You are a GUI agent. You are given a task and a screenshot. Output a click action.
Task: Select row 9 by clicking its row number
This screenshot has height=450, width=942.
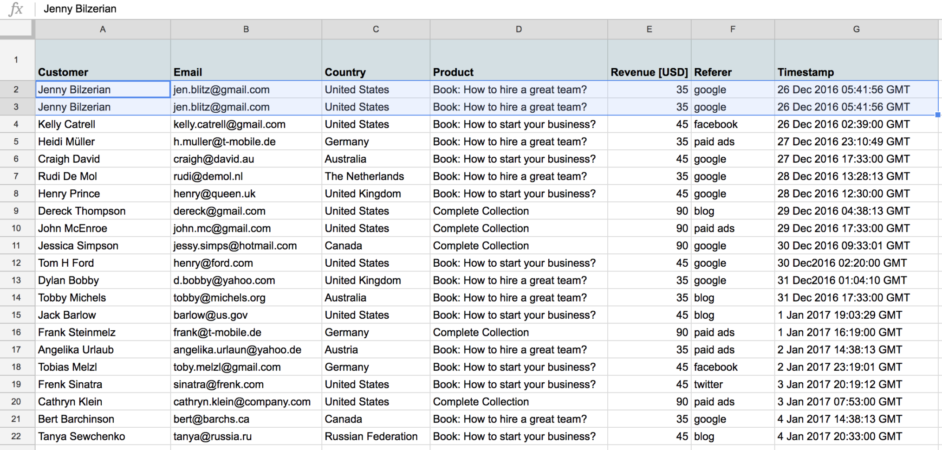click(x=17, y=211)
